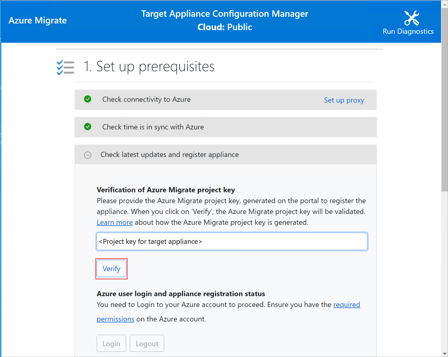Screen dimensions: 448x357
Task: Click the green check for time sync status
Action: click(x=88, y=127)
